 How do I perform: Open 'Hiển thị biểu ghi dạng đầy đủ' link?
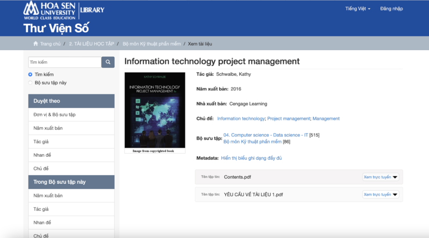[x=251, y=158]
